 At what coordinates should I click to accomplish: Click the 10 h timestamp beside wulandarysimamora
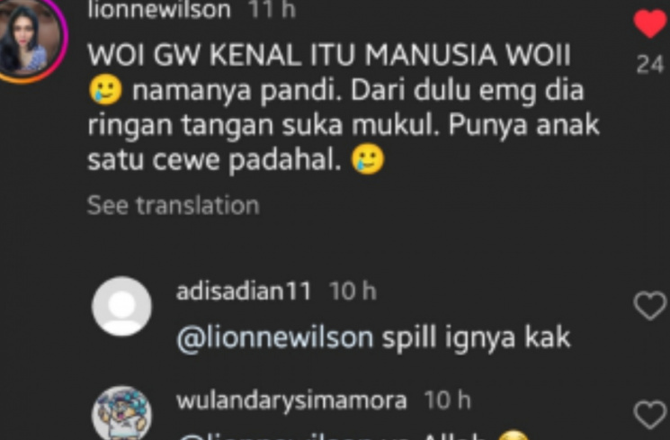tap(447, 400)
